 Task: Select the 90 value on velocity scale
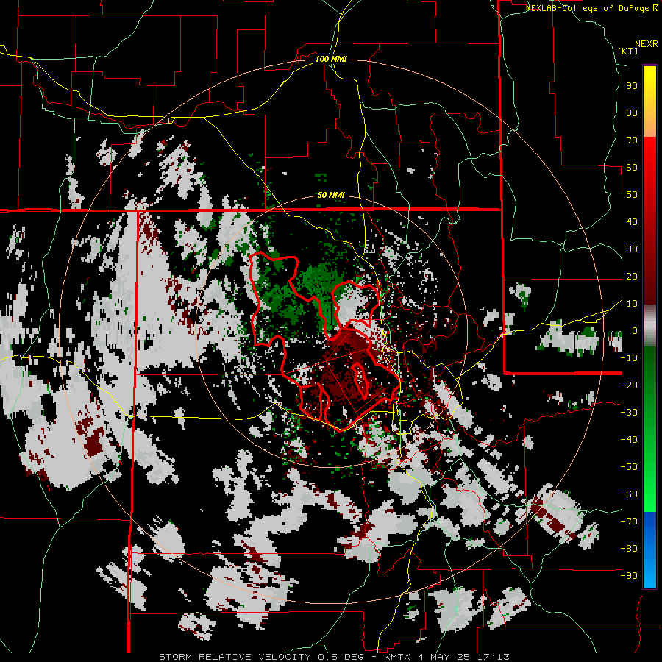[x=632, y=86]
